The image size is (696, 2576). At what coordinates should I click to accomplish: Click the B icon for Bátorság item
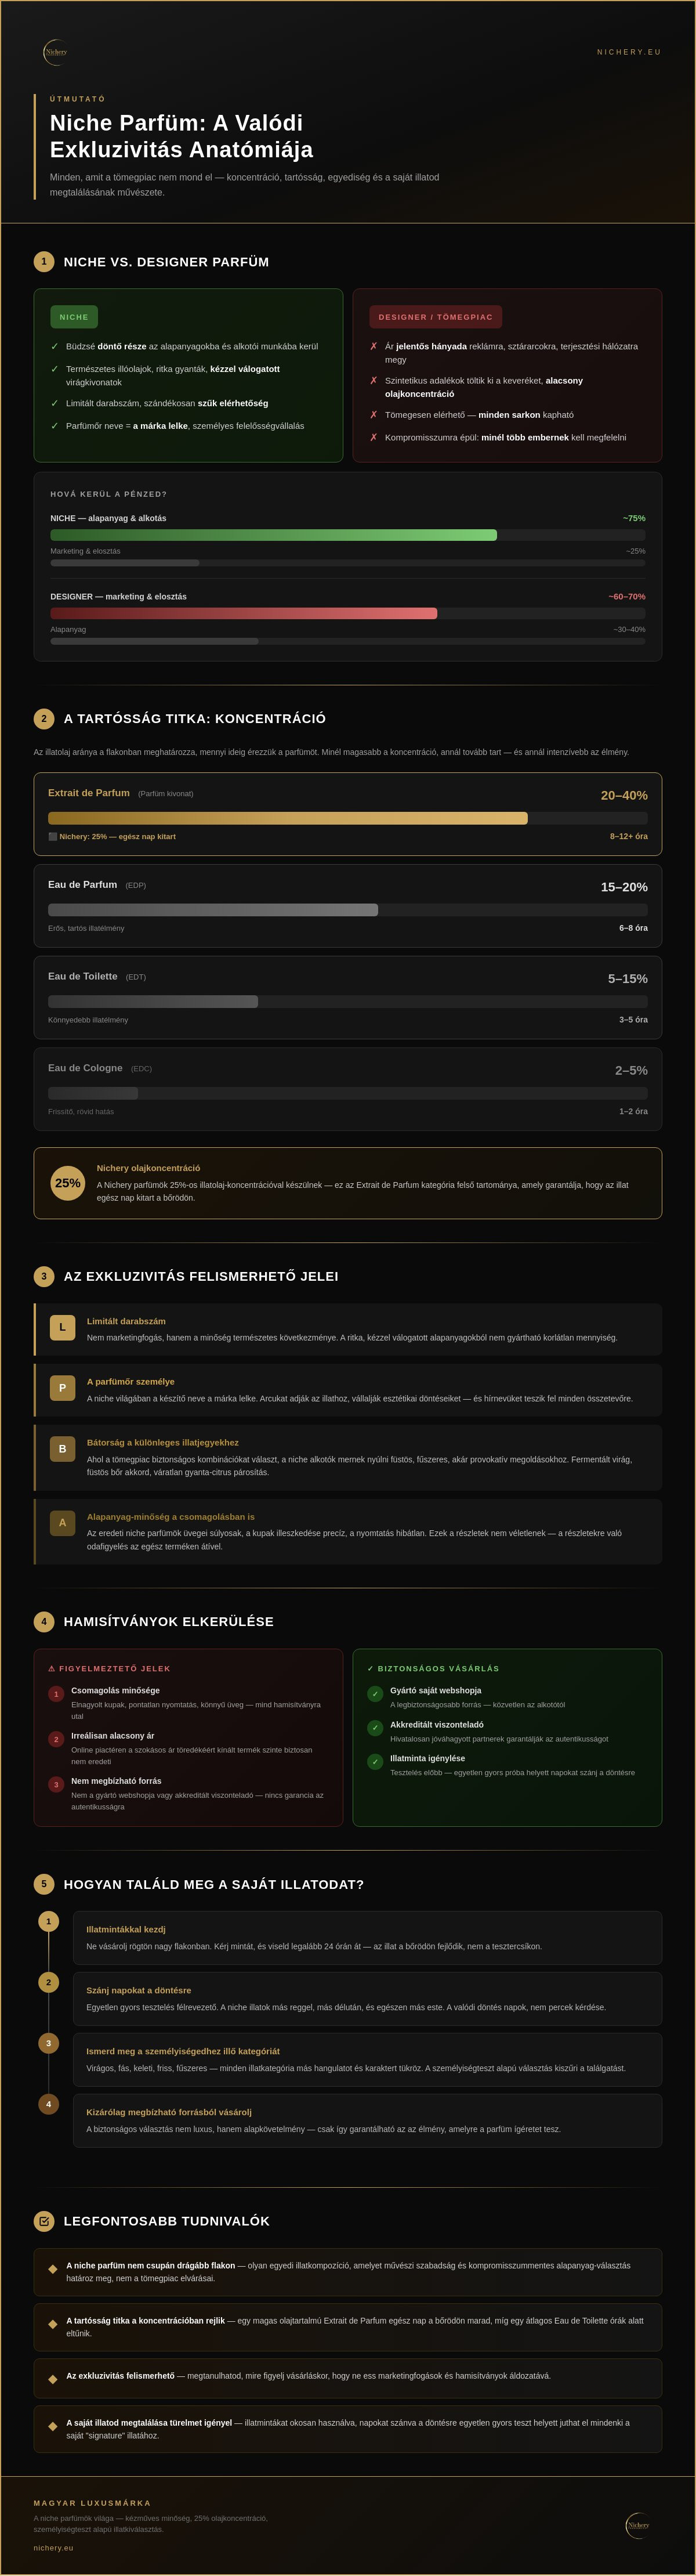coord(62,1449)
